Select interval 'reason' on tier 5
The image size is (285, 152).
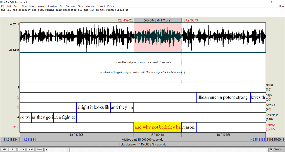coord(189,127)
